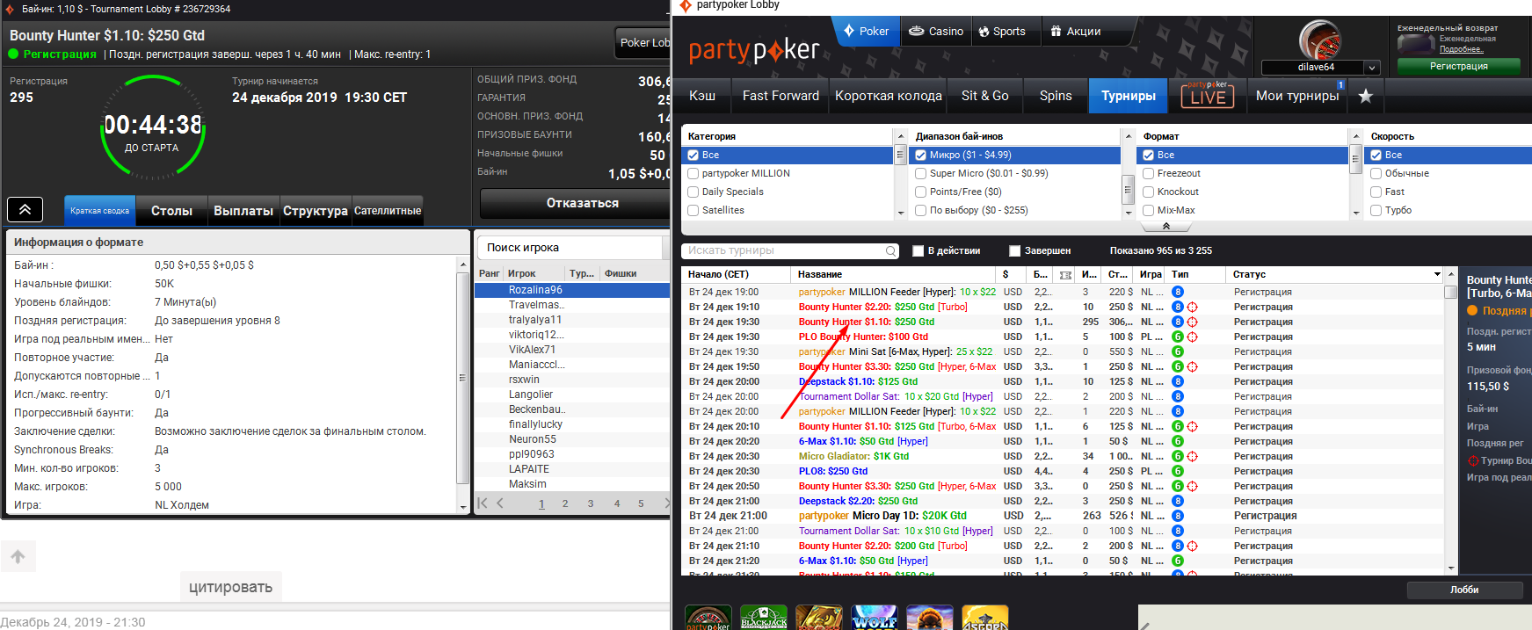The height and width of the screenshot is (630, 1532).
Task: Click the Поиск игрока search field
Action: tap(569, 248)
